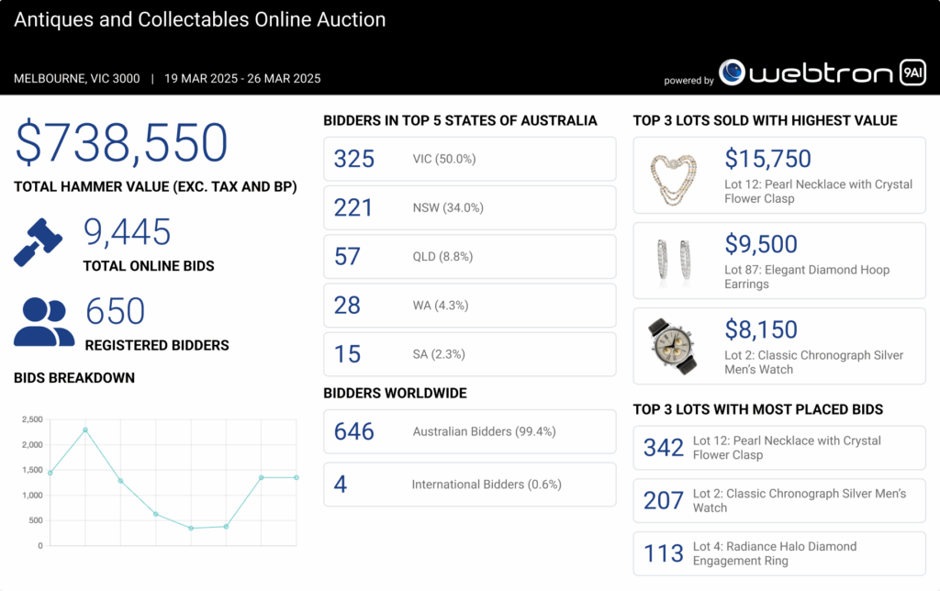
Task: Open Lot 2 watch with 207 bids
Action: 778,500
